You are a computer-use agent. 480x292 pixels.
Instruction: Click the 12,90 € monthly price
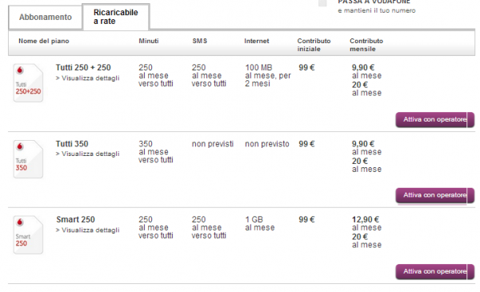tap(366, 219)
